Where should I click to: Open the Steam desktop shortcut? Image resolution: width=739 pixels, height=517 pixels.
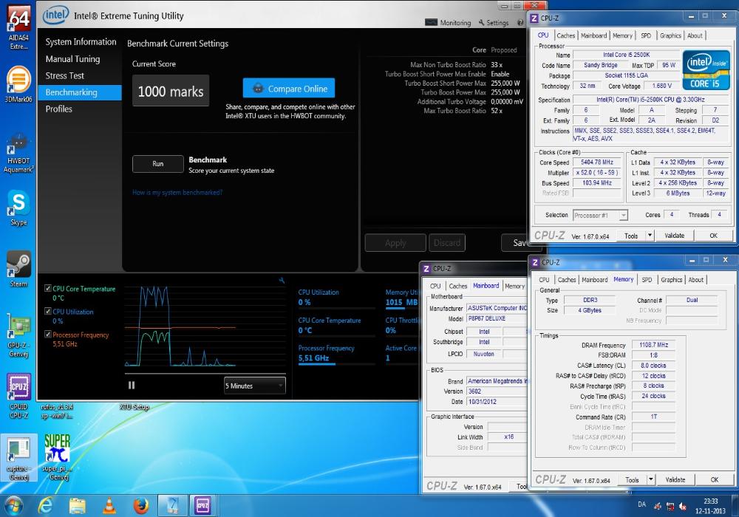[x=18, y=269]
